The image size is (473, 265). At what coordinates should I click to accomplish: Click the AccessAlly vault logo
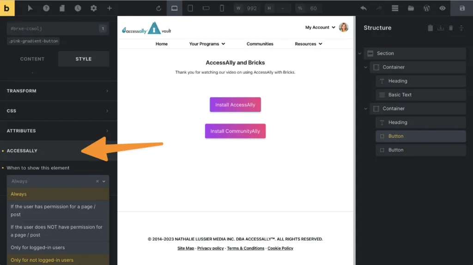pos(146,28)
